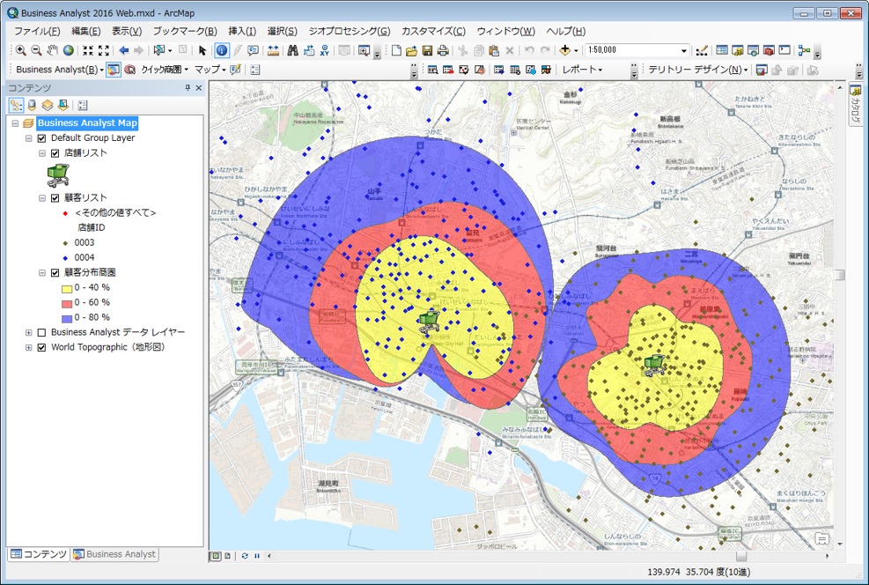Click the Go To XY icon
The height and width of the screenshot is (585, 869).
coord(324,50)
